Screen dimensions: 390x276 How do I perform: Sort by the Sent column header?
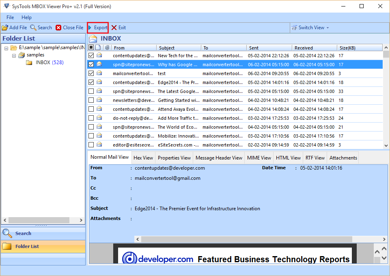(x=269, y=48)
